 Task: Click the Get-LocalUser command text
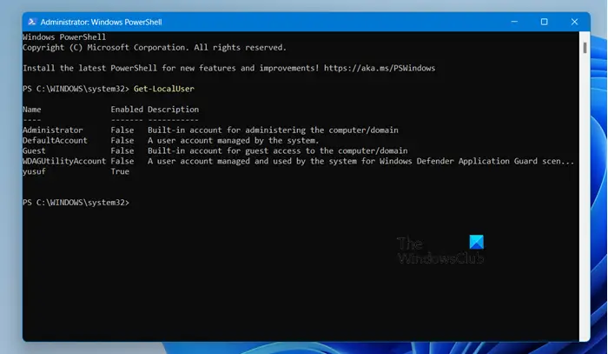[163, 89]
